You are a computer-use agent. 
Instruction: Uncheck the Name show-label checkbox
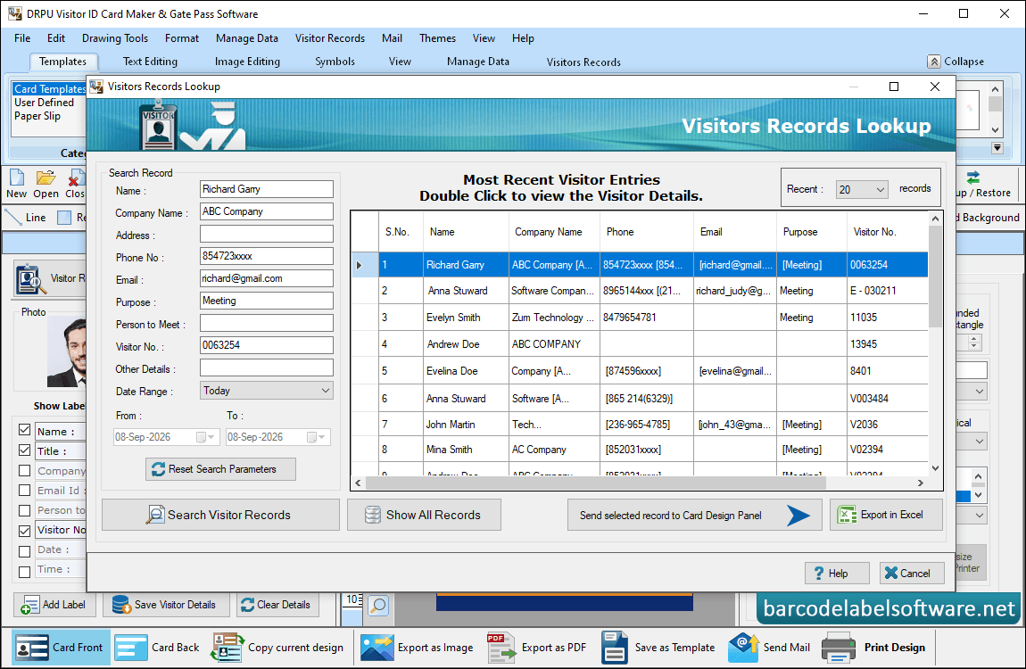[x=25, y=430]
